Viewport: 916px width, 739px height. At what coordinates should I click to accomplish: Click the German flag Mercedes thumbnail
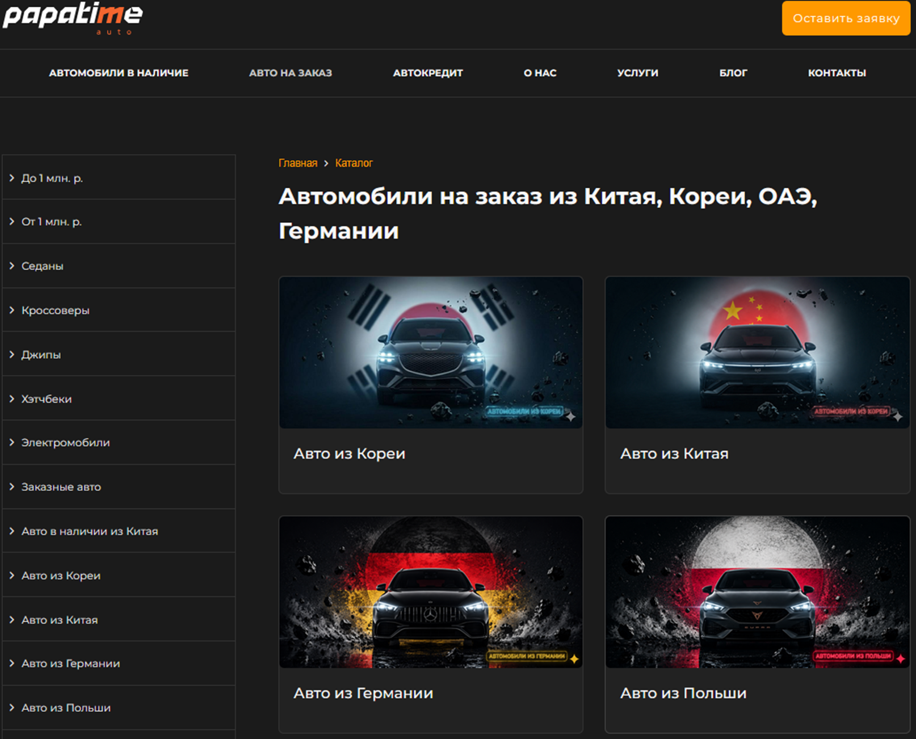click(431, 592)
